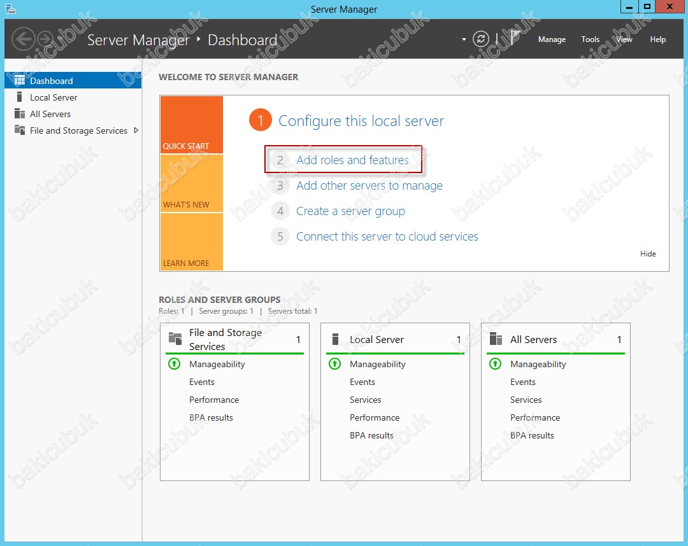Open BPA results in File and Storage tile
The width and height of the screenshot is (688, 546).
point(211,417)
